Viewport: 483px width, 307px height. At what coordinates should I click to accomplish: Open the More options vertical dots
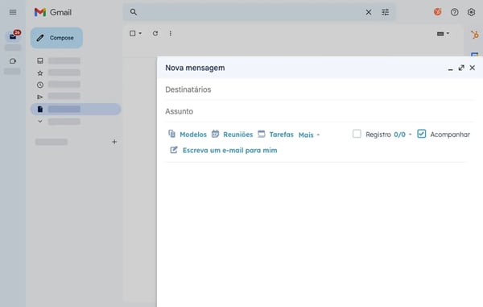click(x=171, y=33)
